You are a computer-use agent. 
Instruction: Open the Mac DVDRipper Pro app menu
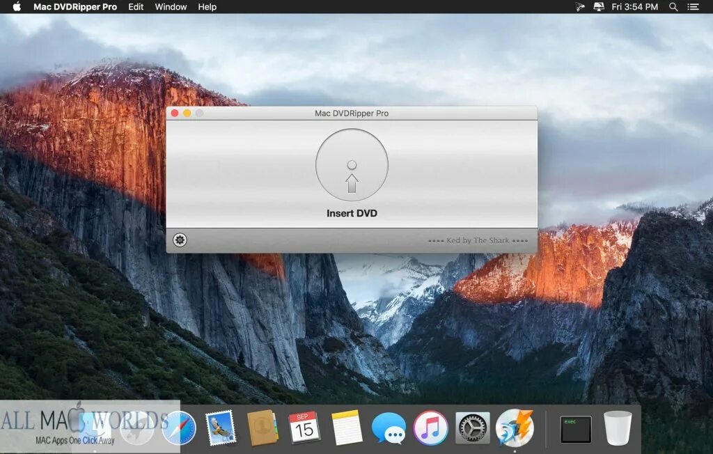[75, 7]
